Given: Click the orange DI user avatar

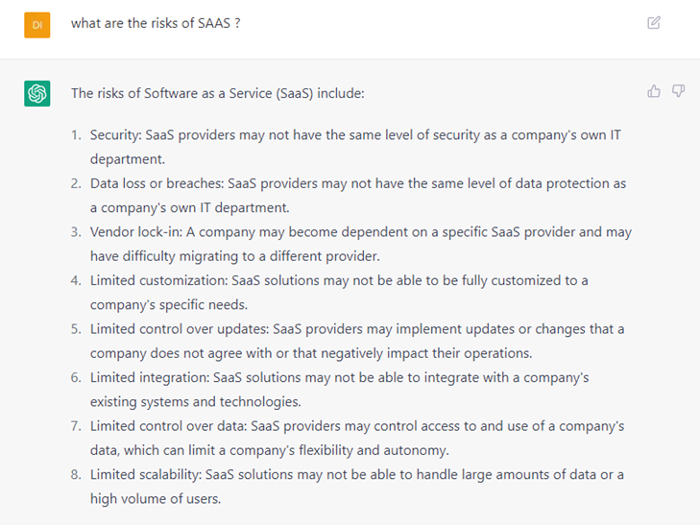Looking at the screenshot, I should [x=37, y=24].
